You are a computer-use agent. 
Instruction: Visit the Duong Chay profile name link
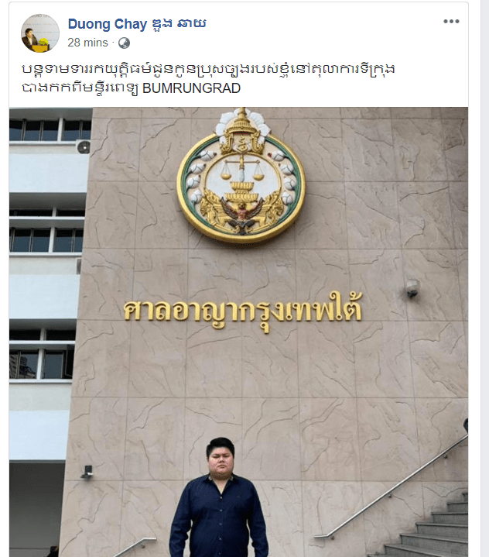pyautogui.click(x=137, y=24)
